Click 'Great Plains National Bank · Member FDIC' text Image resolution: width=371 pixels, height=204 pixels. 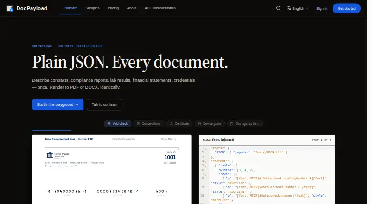69,139
